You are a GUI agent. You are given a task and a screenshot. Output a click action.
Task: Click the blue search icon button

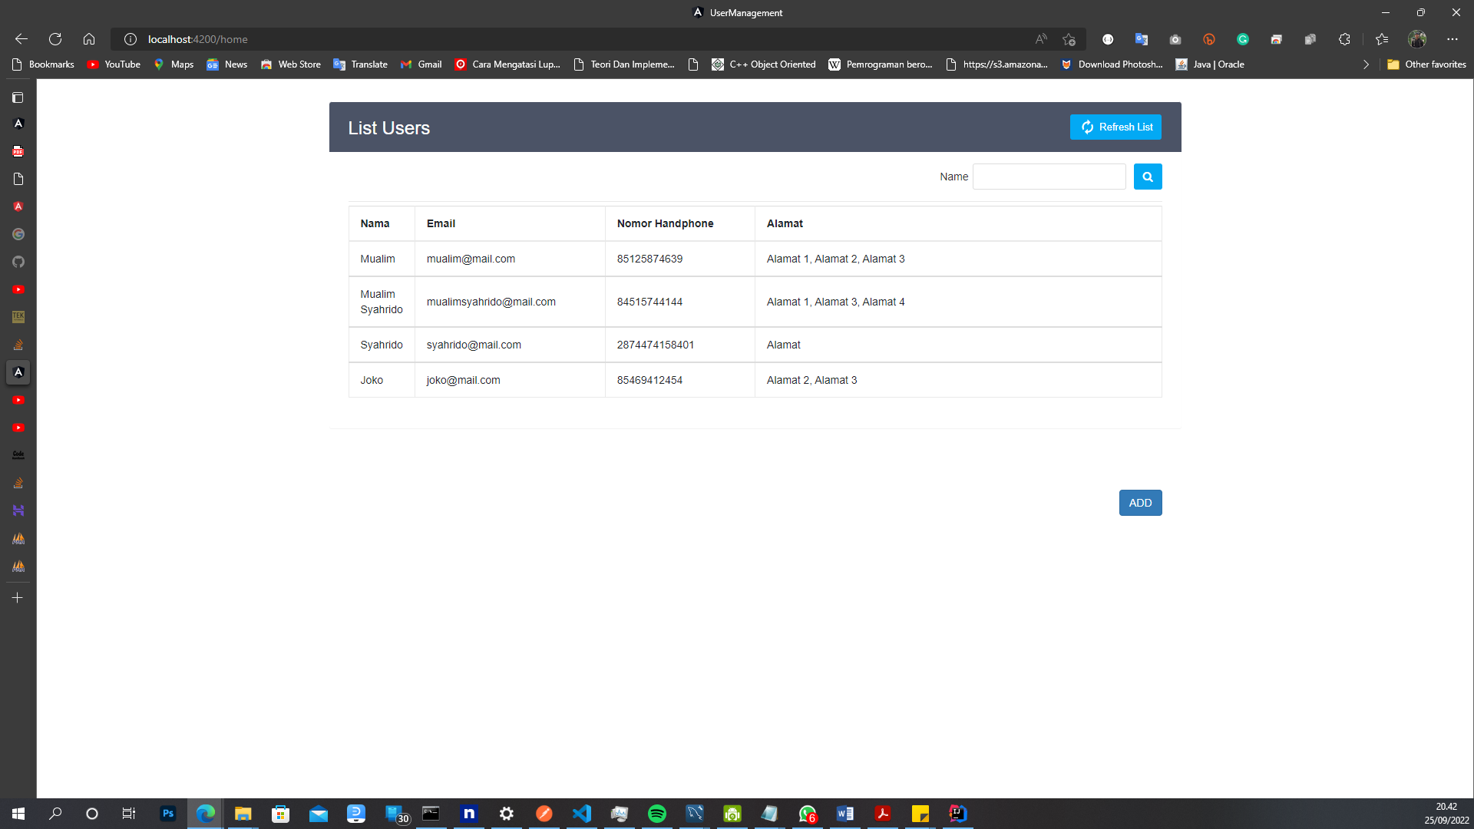pyautogui.click(x=1148, y=177)
